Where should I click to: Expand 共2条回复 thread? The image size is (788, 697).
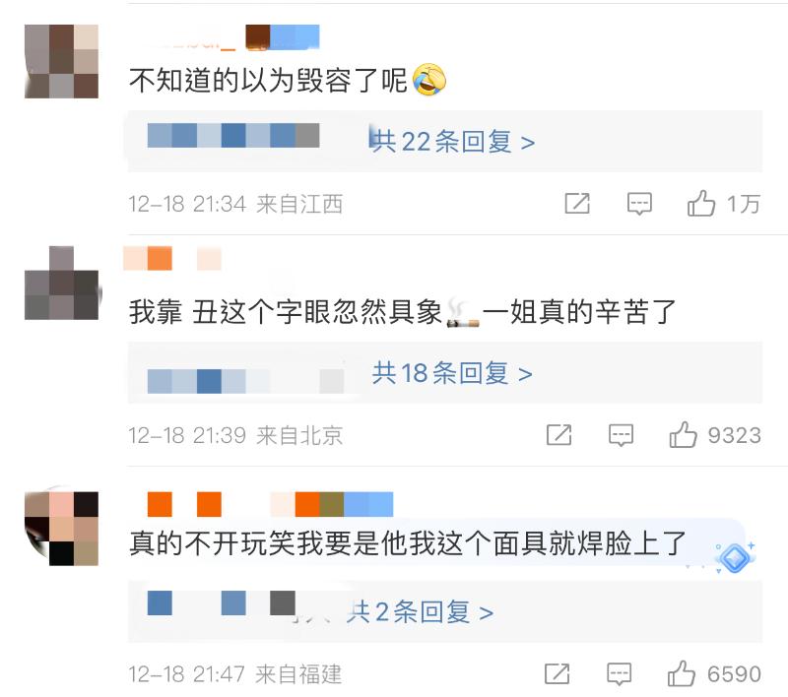point(420,611)
